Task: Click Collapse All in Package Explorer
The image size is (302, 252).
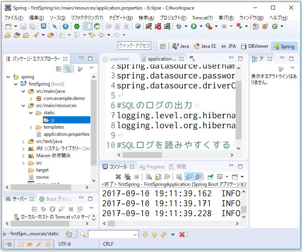Action: (58, 69)
